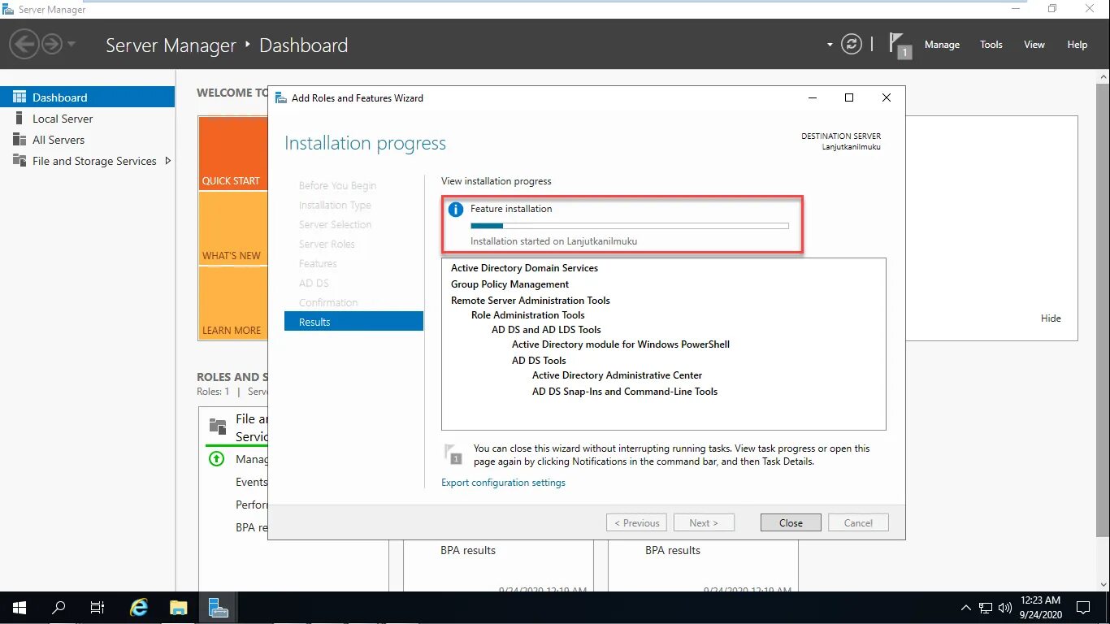Click the taskbar search icon

[59, 608]
